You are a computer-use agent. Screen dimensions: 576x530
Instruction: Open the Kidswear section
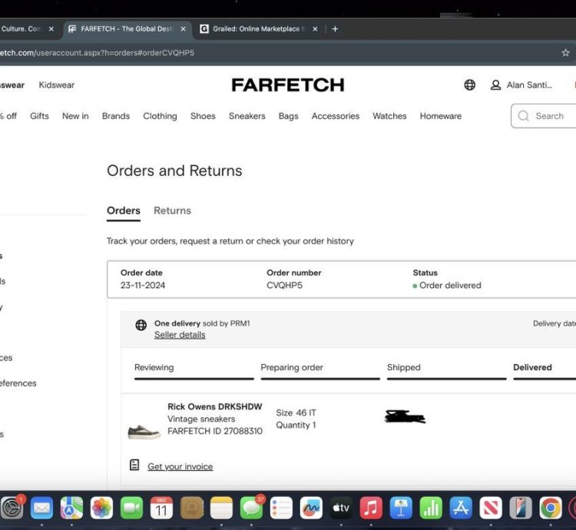(x=57, y=85)
